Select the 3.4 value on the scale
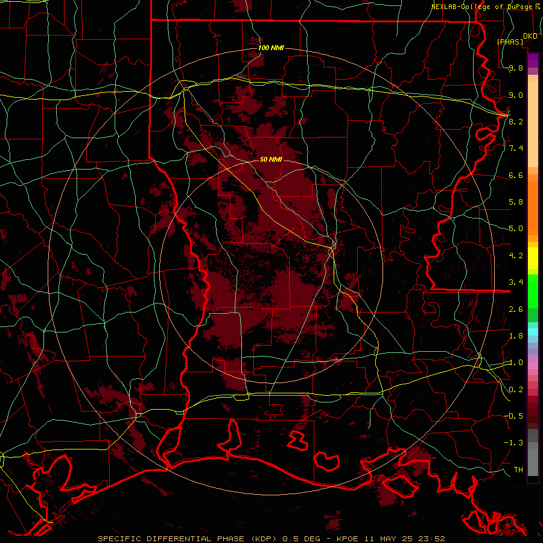The width and height of the screenshot is (543, 543). click(516, 282)
